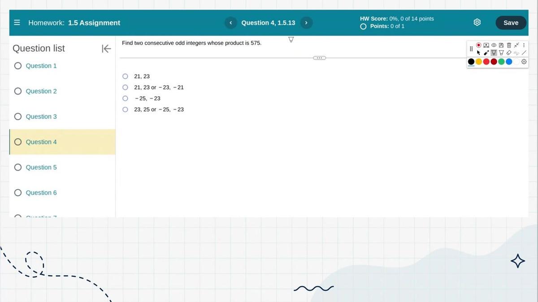Viewport: 538px width, 302px height.
Task: Start recording with the red record icon
Action: point(479,45)
